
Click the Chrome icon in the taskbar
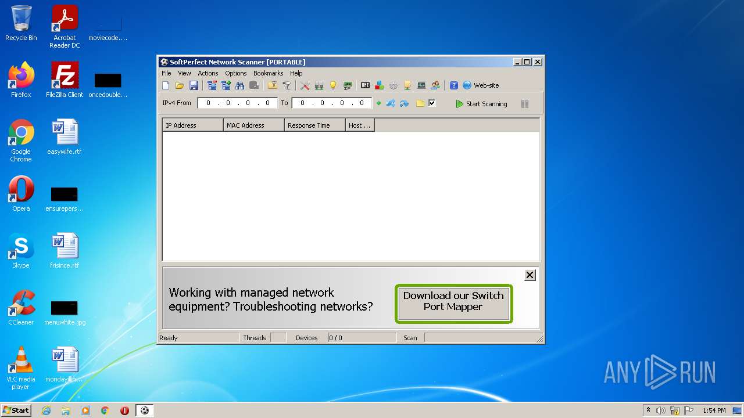click(x=105, y=410)
